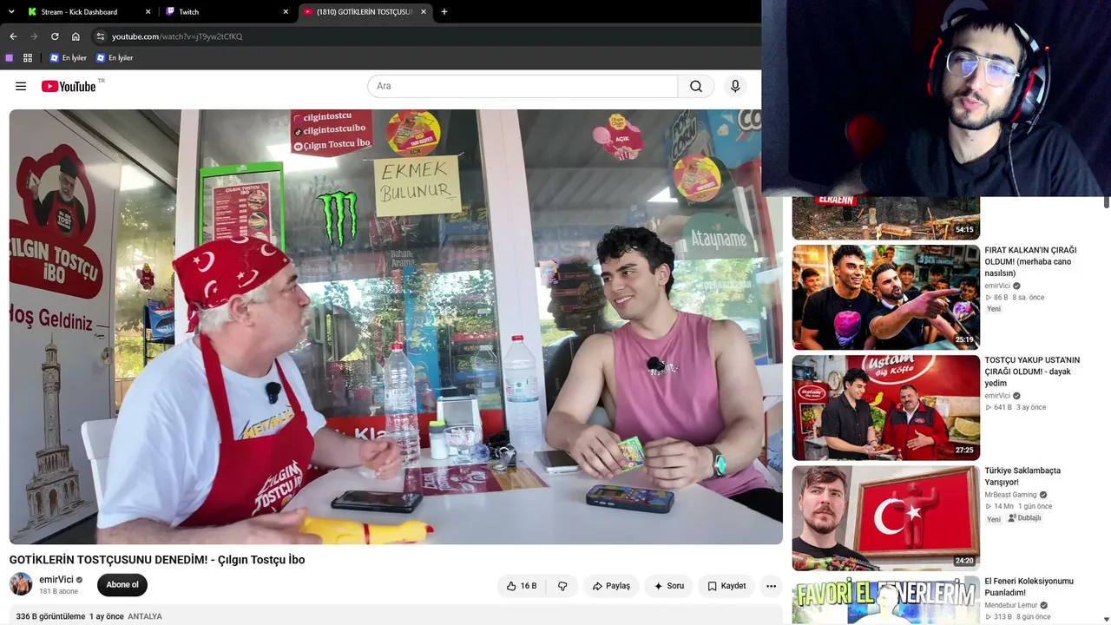Close the GOTİKLERİN TOSTÇUSU YouTube tab
This screenshot has width=1111, height=625.
[x=424, y=12]
